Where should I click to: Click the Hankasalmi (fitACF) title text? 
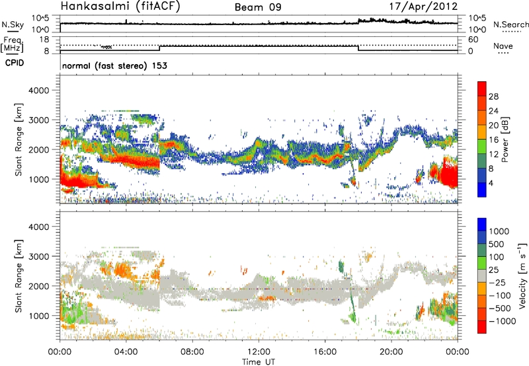coord(120,7)
